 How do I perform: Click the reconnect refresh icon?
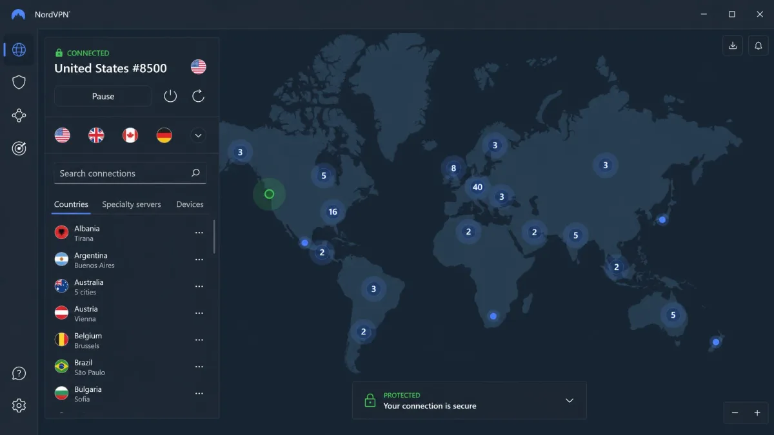pyautogui.click(x=199, y=96)
